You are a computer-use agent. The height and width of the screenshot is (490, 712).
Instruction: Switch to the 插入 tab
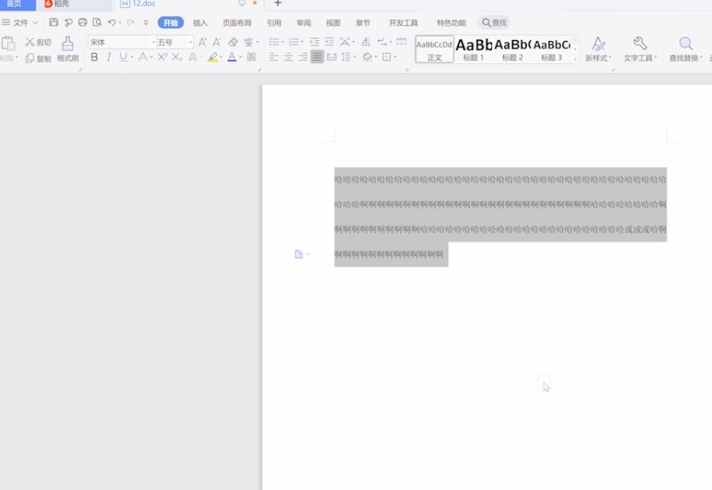tap(200, 22)
